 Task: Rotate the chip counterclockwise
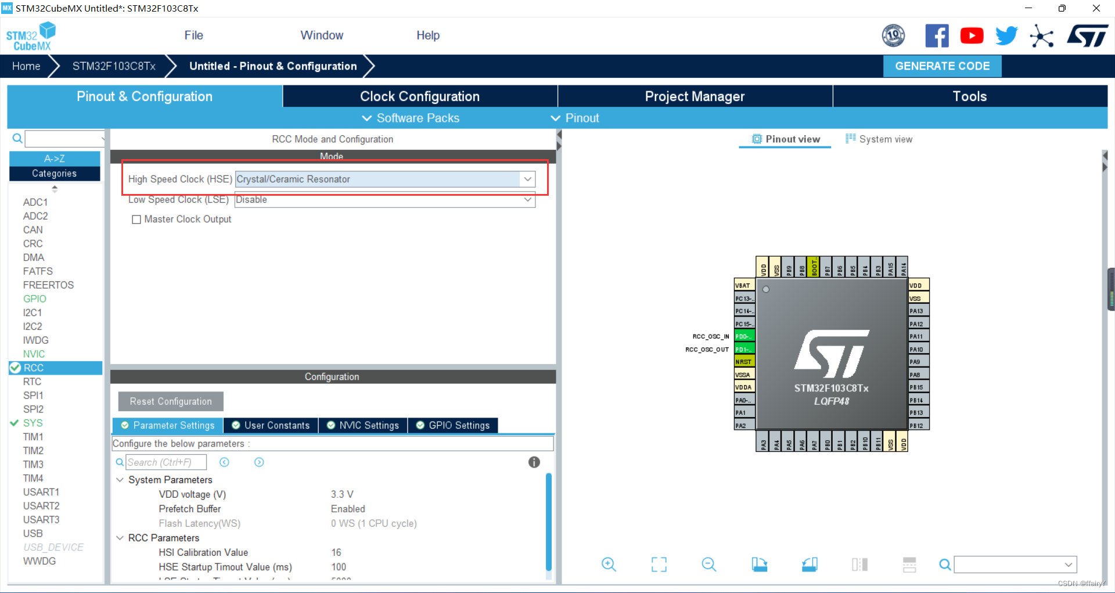810,564
